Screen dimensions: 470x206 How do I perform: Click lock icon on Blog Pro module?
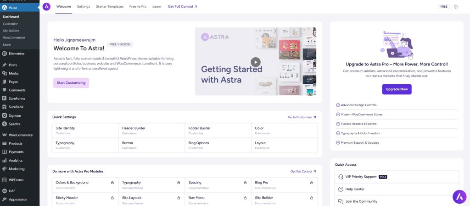coord(312,182)
